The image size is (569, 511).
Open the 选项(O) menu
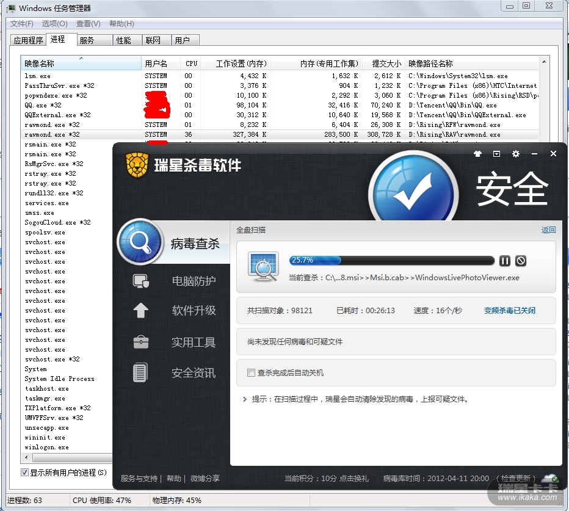[x=54, y=24]
